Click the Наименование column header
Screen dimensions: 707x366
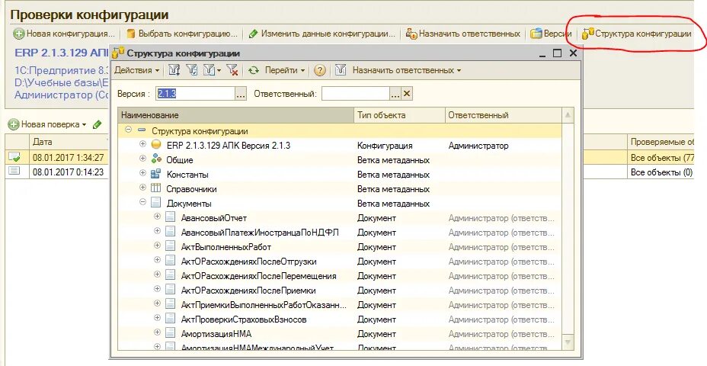pyautogui.click(x=236, y=115)
